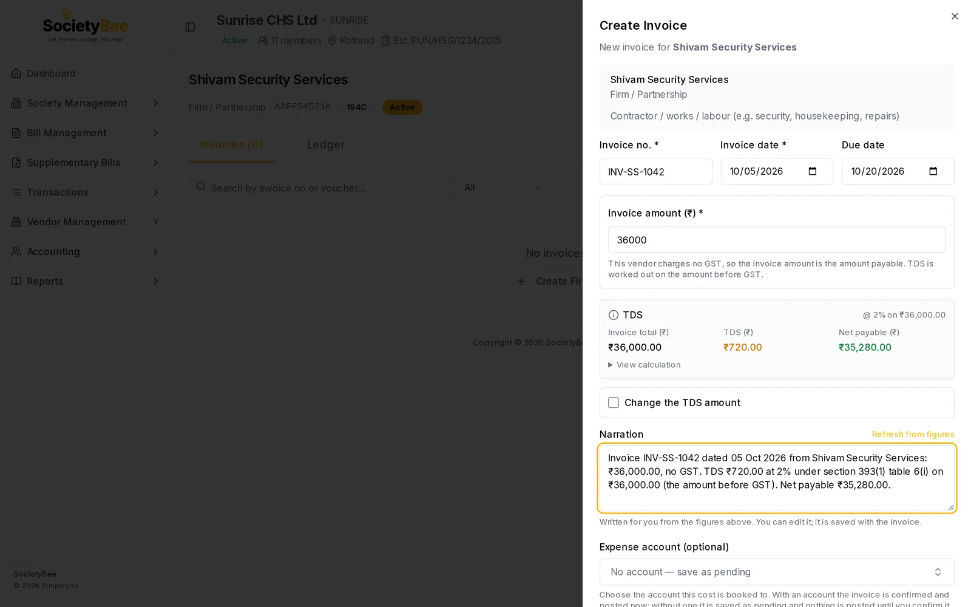Click the Invoice total ₹36,000.00 value
This screenshot has height=607, width=971.
click(635, 347)
